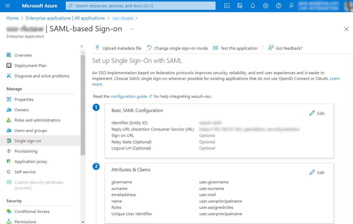Click Reply URL (Assertion Consumer Service URL) label
The height and width of the screenshot is (224, 353).
pos(153,129)
